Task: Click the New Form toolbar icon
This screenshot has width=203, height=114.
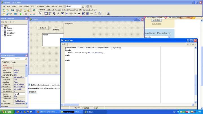Action: [x=15, y=14]
